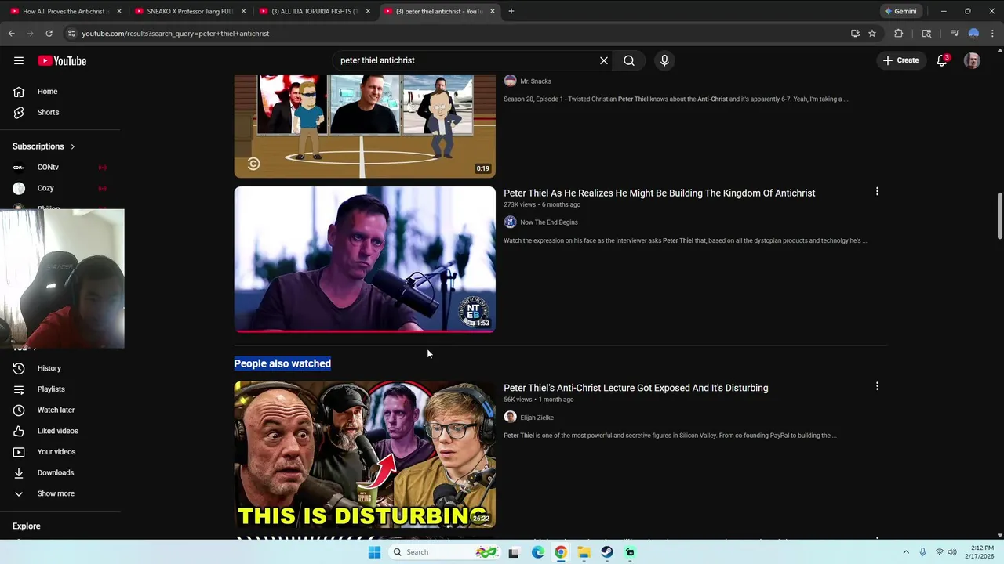Open the Chrome profile avatar

tap(973, 34)
